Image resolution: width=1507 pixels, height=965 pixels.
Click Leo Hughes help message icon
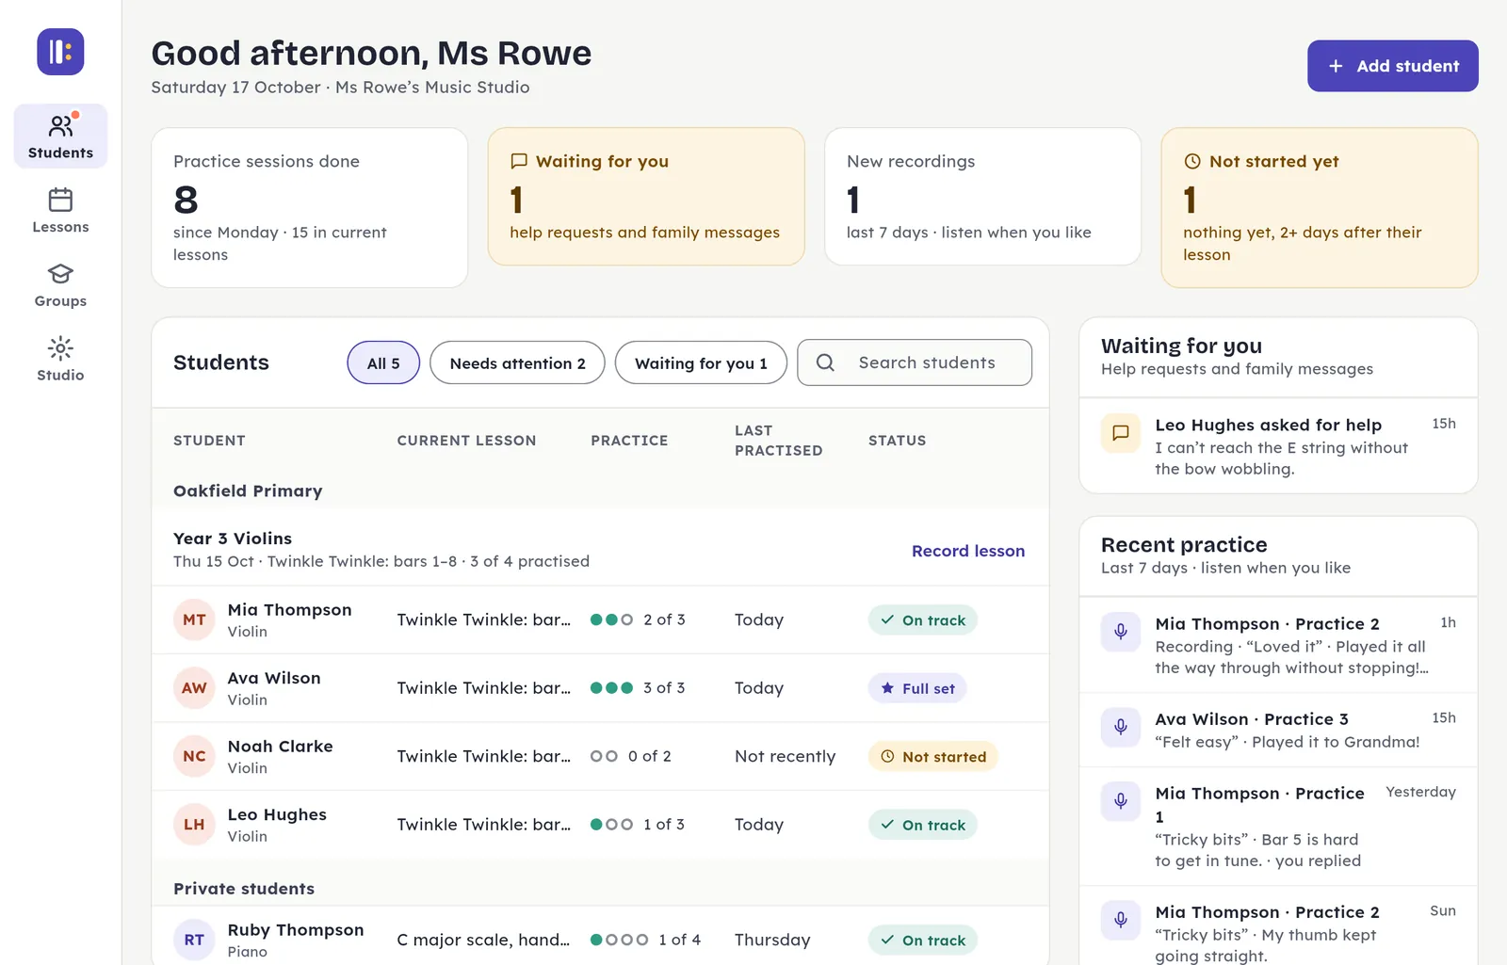pyautogui.click(x=1121, y=433)
